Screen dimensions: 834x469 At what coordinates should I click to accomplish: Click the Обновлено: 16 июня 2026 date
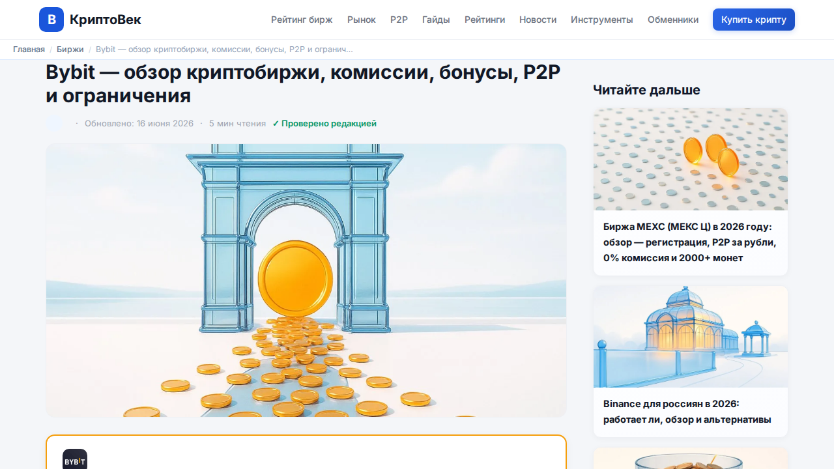pos(139,123)
